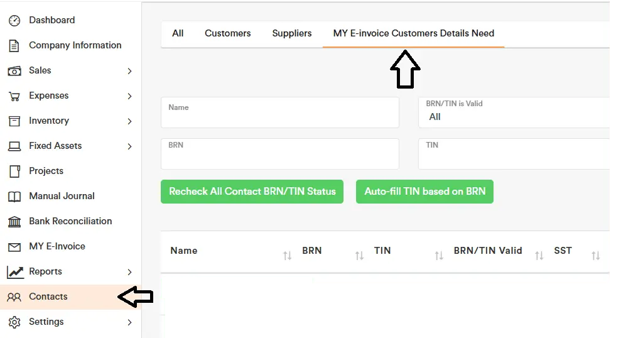
Task: Click the Fixed Assets laptop icon
Action: [14, 146]
